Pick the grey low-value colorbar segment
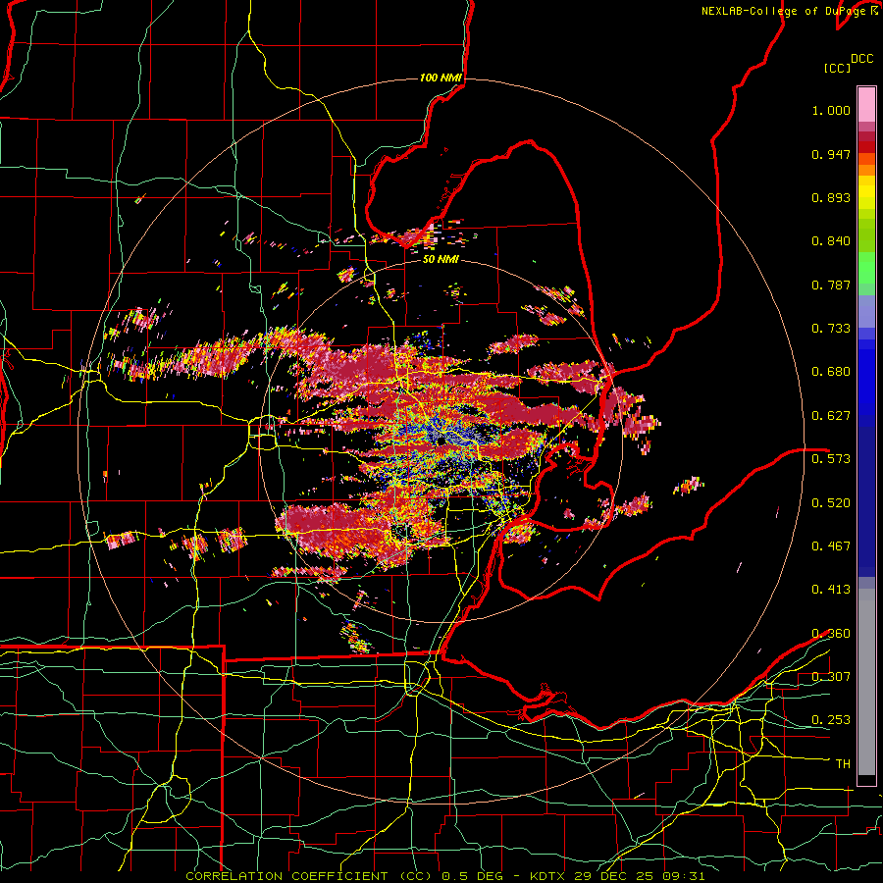This screenshot has height=883, width=883. pyautogui.click(x=866, y=682)
